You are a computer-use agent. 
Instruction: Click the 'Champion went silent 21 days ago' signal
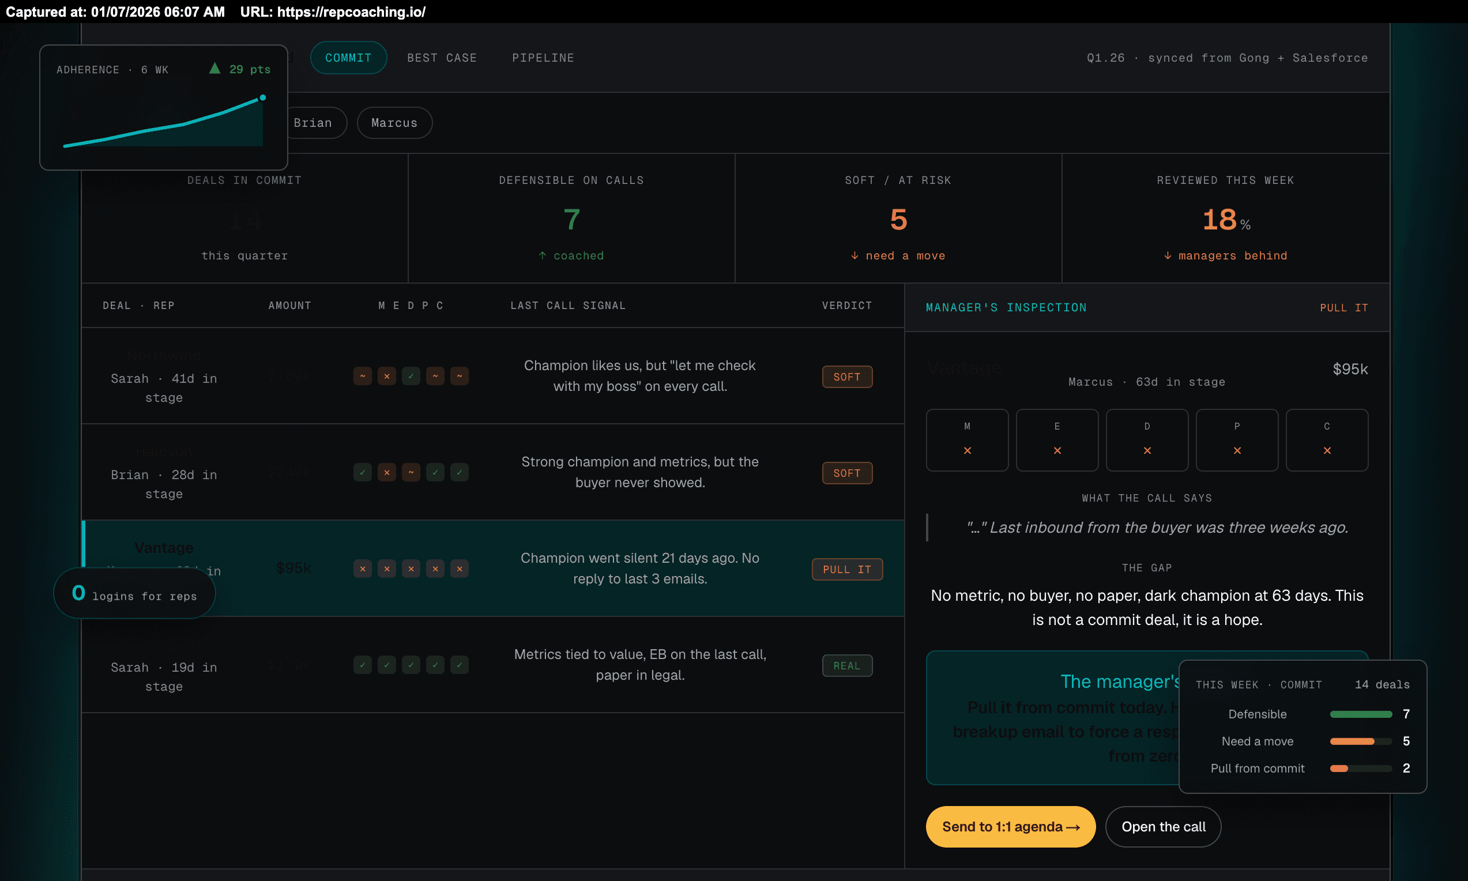(640, 568)
